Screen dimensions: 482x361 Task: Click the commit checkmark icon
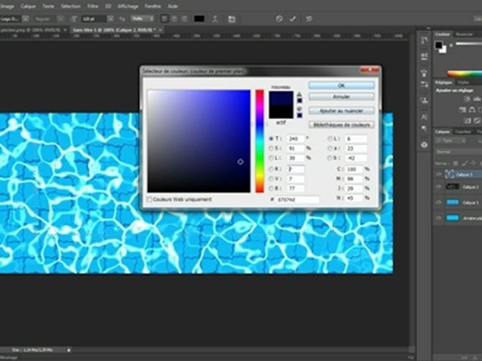(x=293, y=19)
